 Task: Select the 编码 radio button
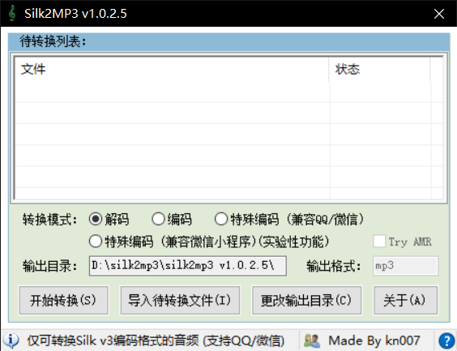158,219
